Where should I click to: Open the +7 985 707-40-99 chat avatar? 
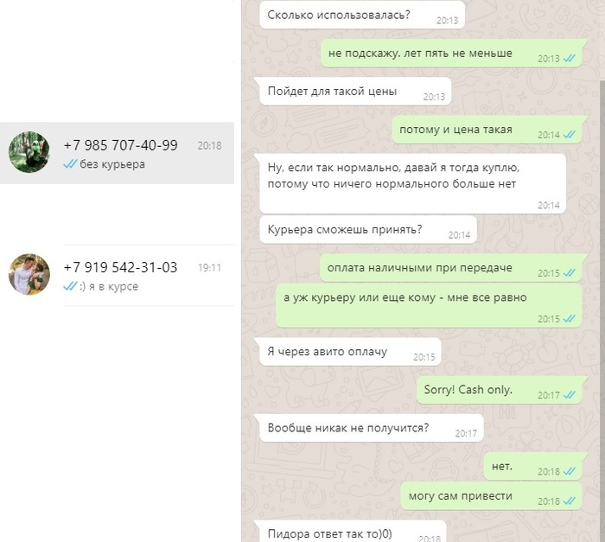29,152
